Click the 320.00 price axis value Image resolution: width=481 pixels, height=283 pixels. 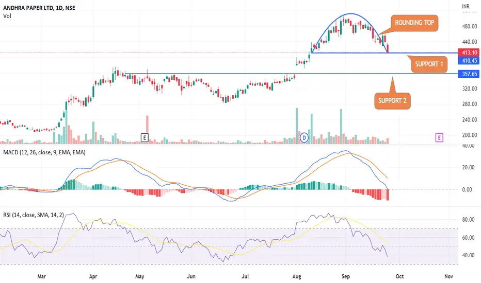pyautogui.click(x=470, y=89)
